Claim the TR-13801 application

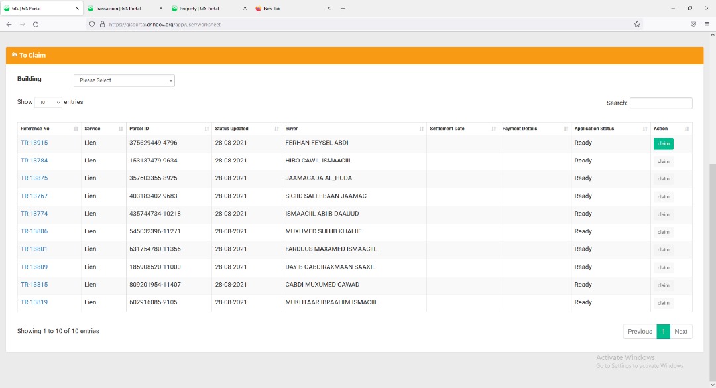pos(663,250)
